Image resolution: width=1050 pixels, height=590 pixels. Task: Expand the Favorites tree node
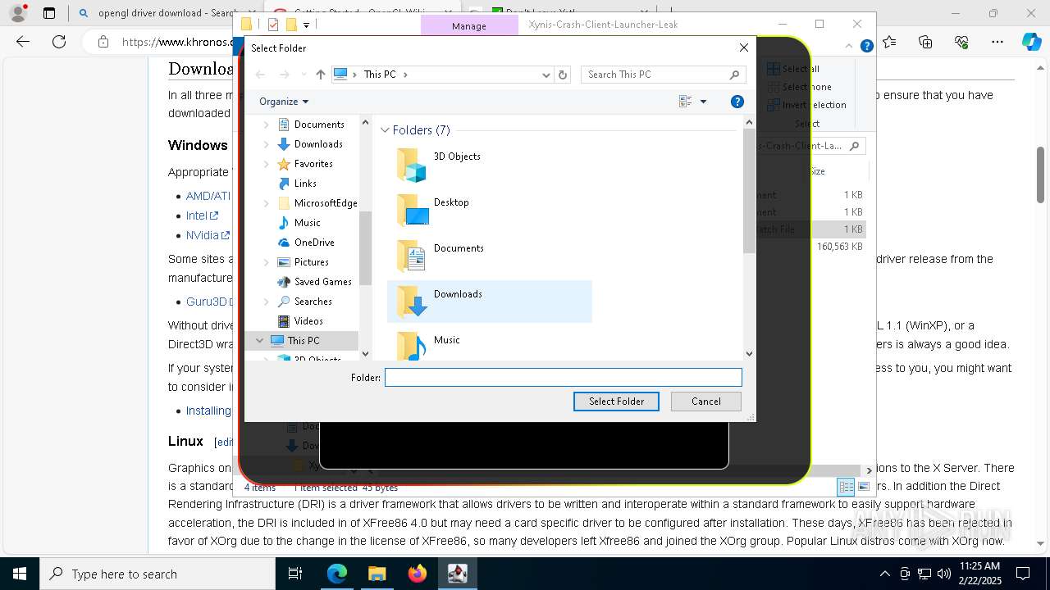point(266,164)
